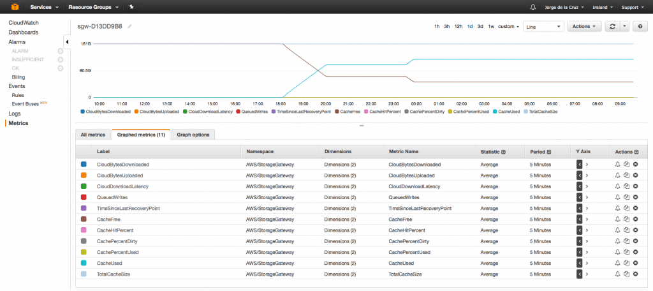Open Jorge de la Cruz account menu
The image size is (653, 291).
point(564,7)
